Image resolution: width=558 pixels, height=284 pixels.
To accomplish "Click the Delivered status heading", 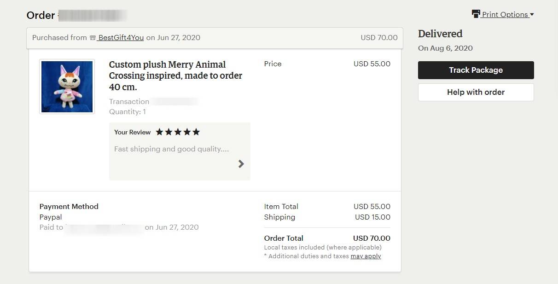I will [440, 34].
